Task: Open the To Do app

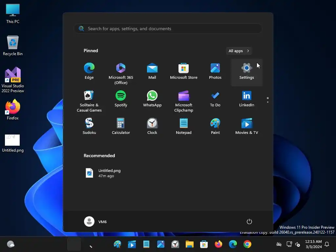Action: pos(215,99)
